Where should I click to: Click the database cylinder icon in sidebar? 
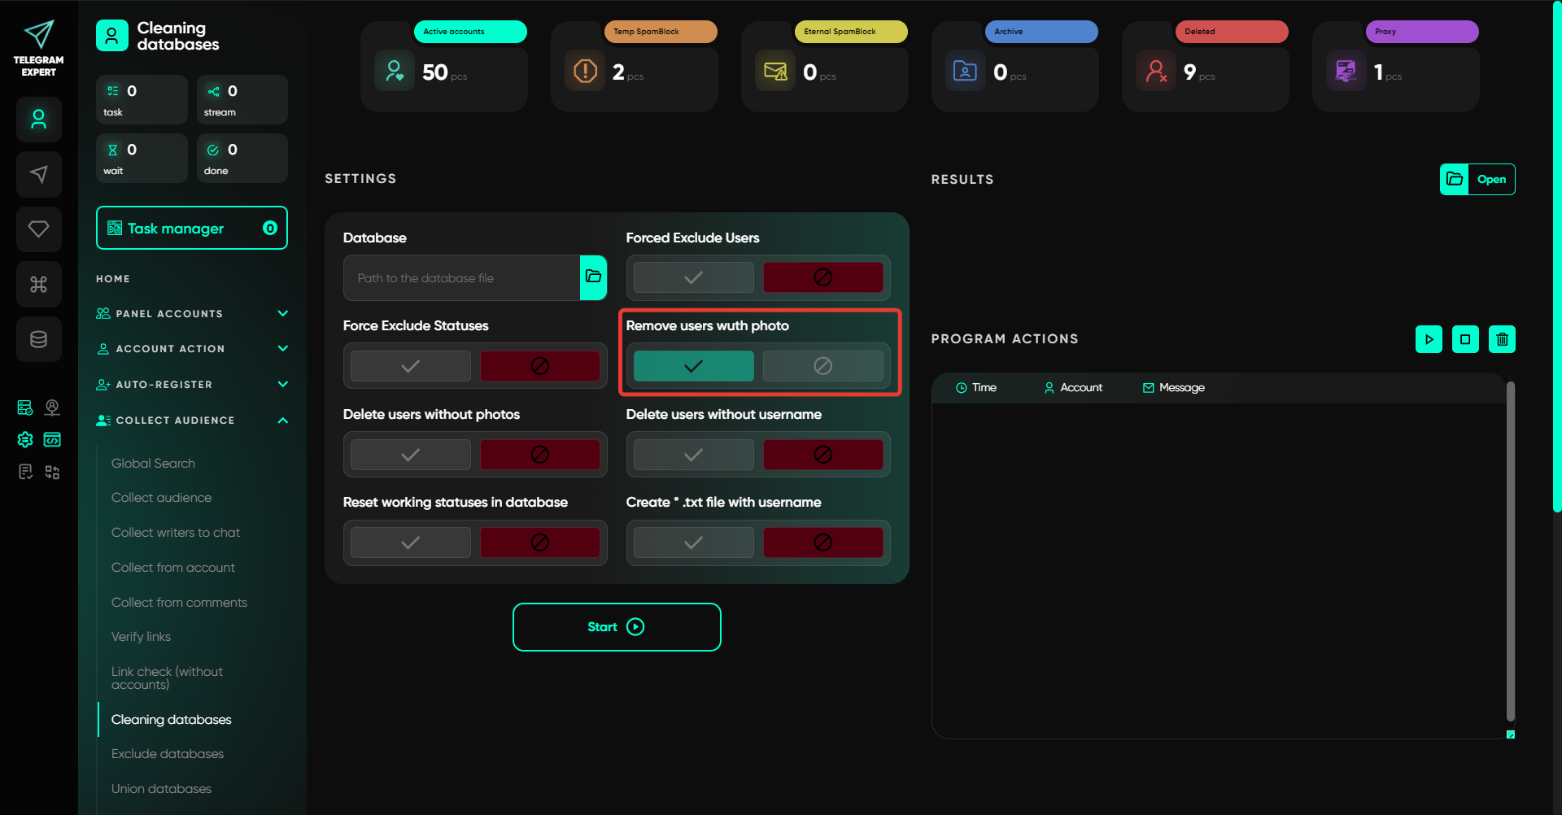38,339
